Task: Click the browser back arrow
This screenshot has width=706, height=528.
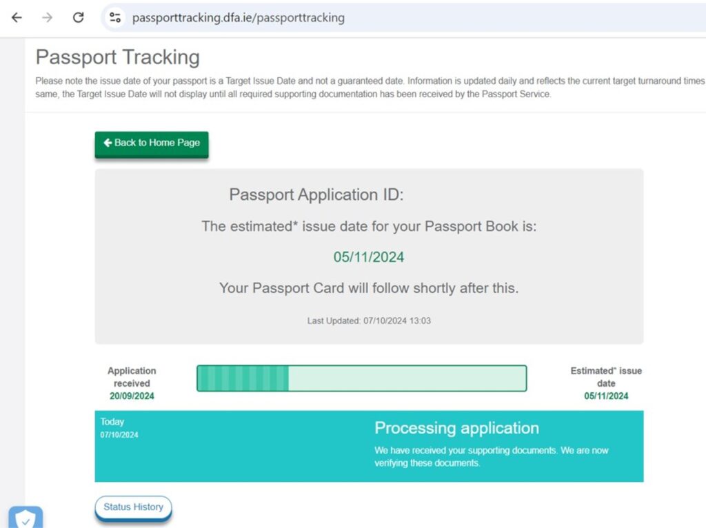Action: [x=17, y=18]
